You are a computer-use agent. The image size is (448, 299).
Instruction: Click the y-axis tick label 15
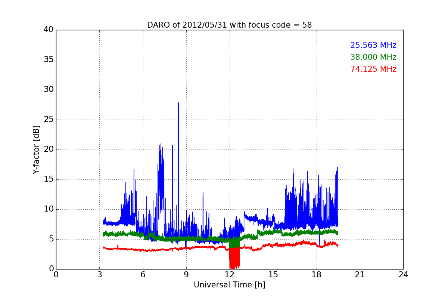pos(49,179)
